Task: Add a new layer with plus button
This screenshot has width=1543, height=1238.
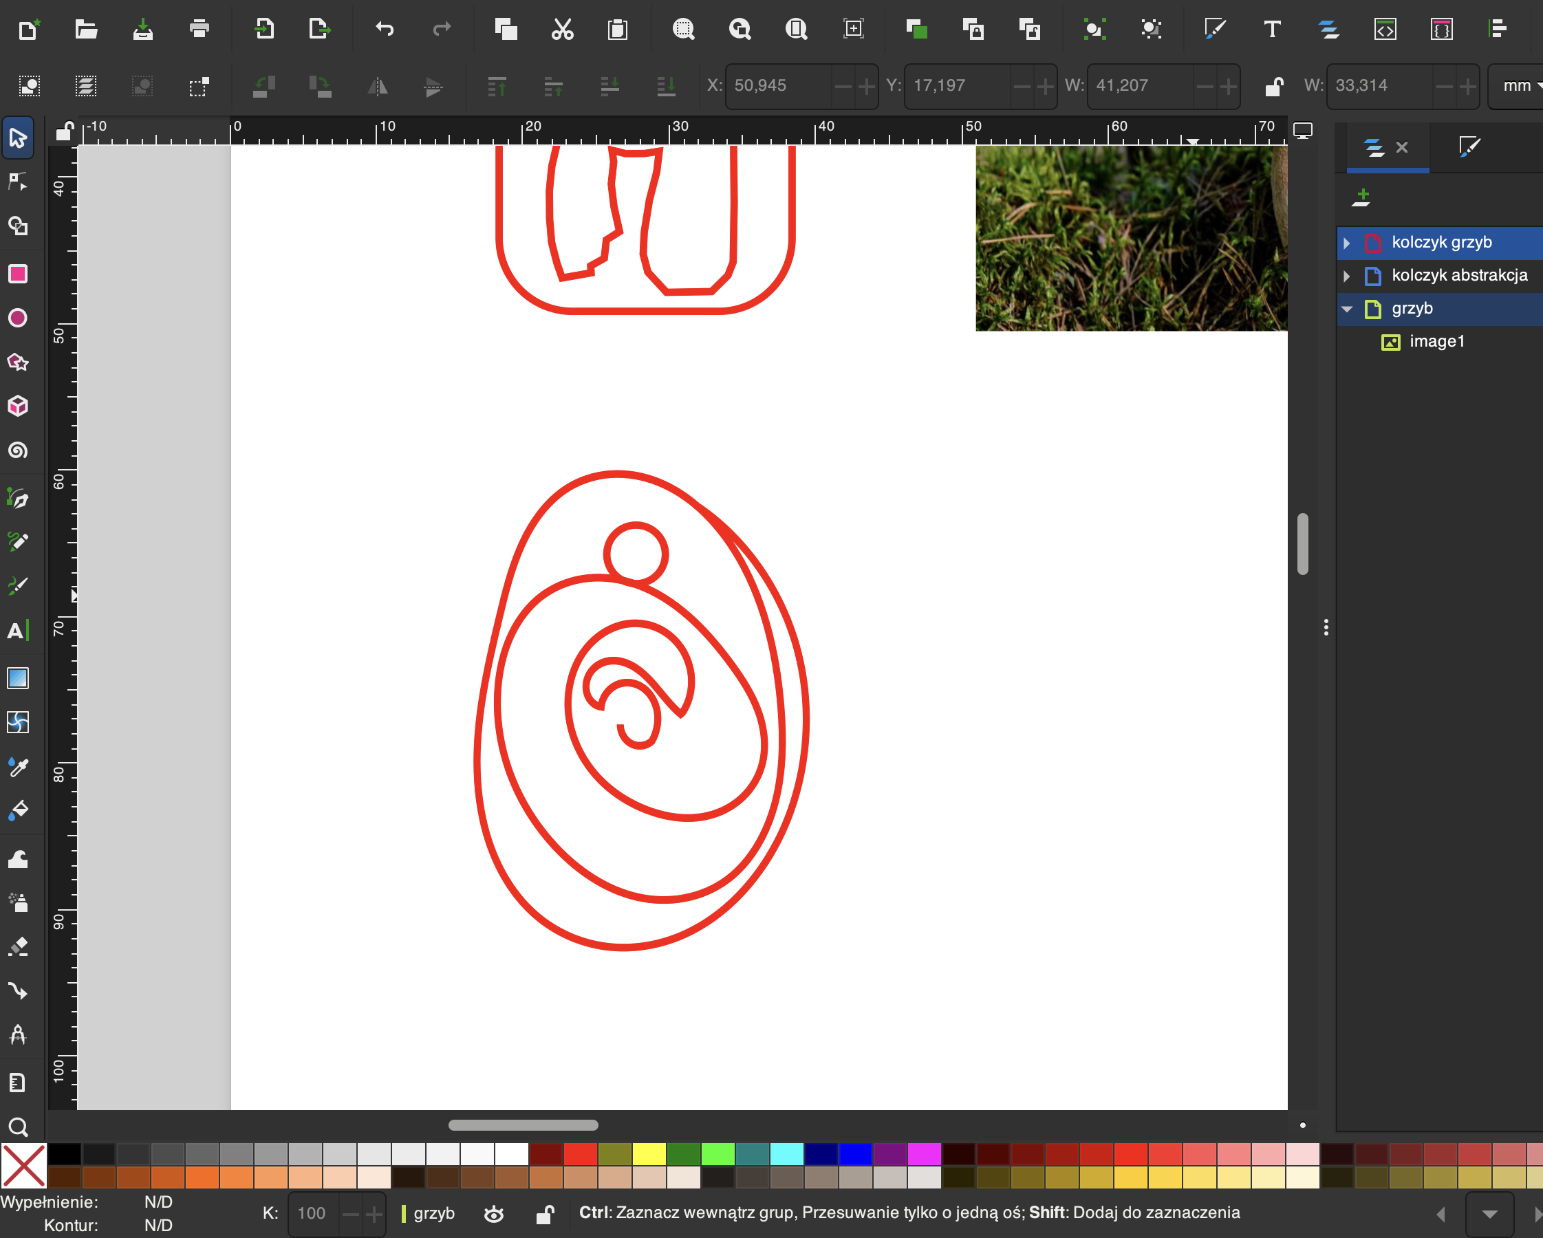Action: pyautogui.click(x=1361, y=197)
